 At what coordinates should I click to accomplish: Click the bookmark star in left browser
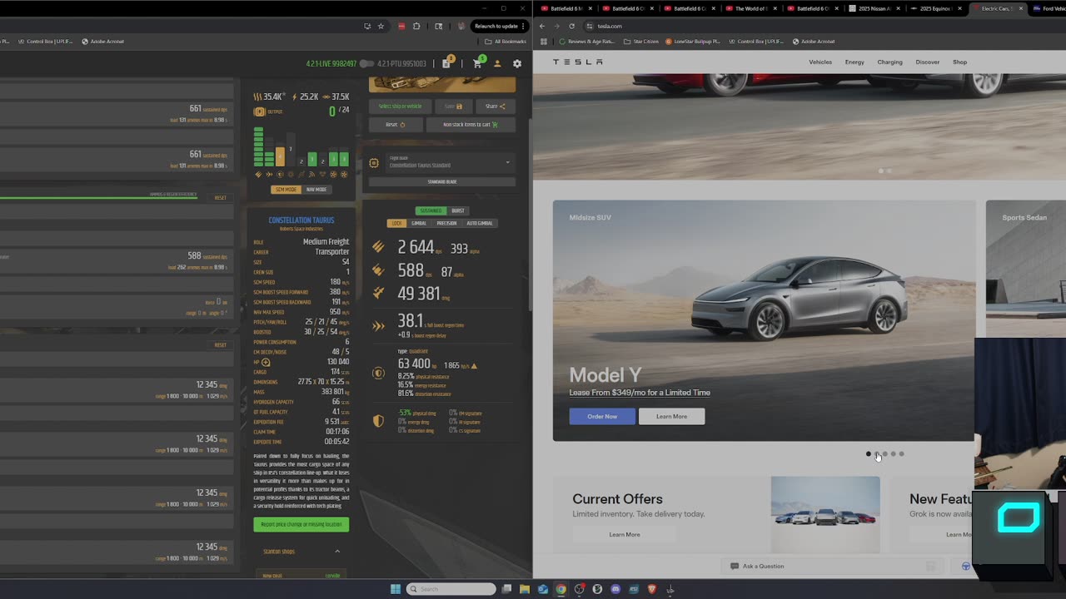pyautogui.click(x=381, y=26)
